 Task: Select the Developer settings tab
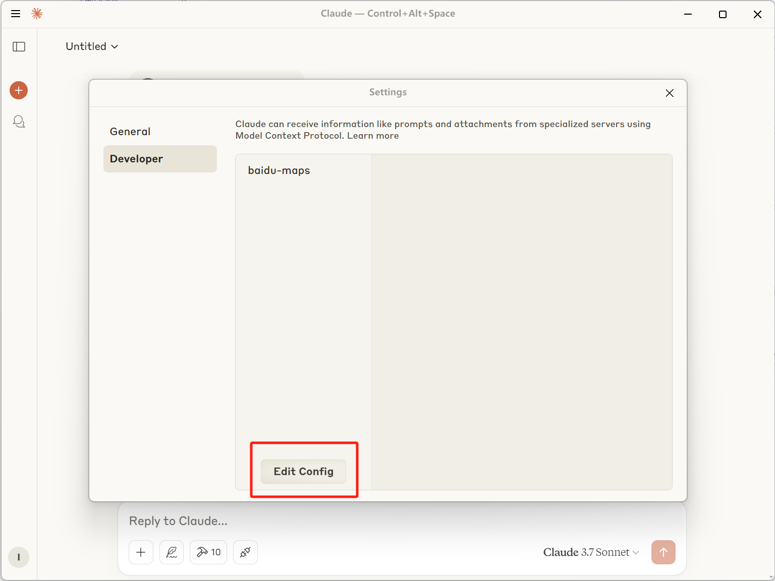tap(160, 159)
